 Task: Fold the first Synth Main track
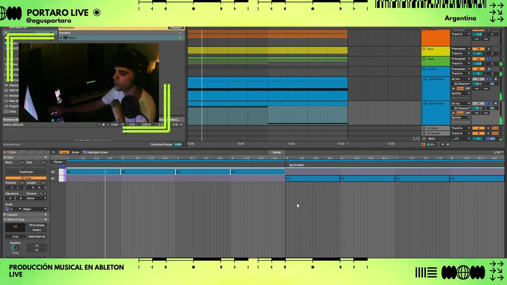(x=425, y=79)
